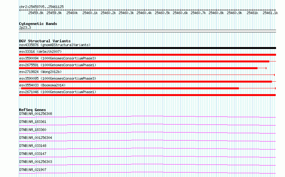Open DTNB|NM_001256308 transcript label
Image resolution: width=285 pixels, height=177 pixels.
point(36,114)
